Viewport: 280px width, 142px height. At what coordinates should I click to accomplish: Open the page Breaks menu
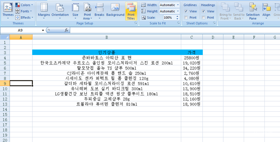pos(99,11)
